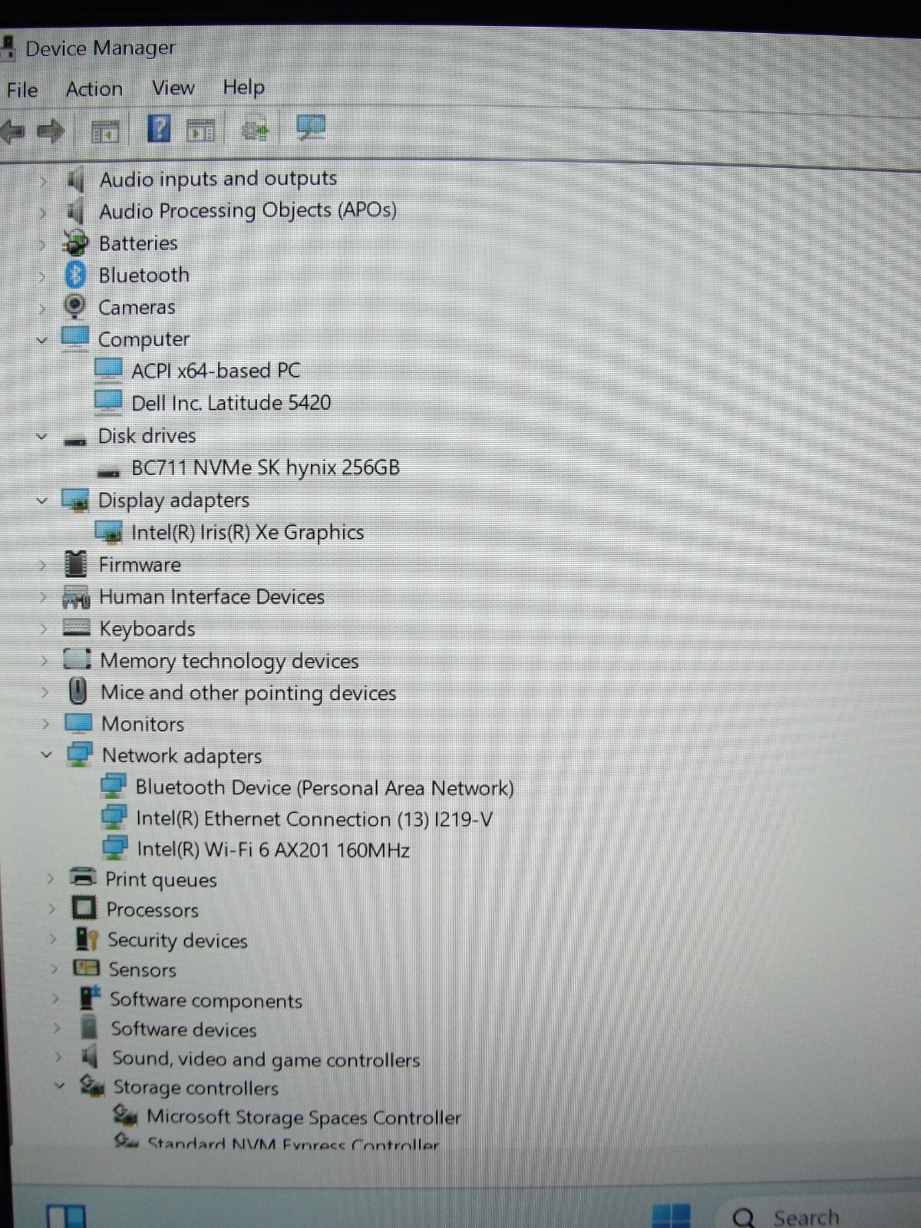This screenshot has height=1228, width=921.
Task: Select BC711 NVMe SK hynix 256GB drive
Action: (266, 467)
